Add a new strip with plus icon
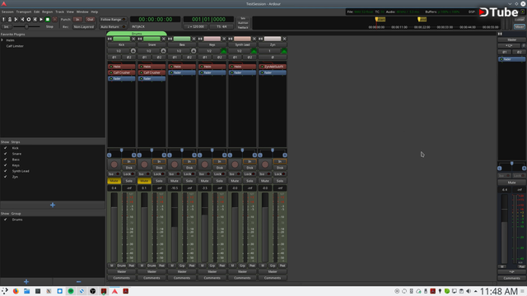The image size is (527, 296). (53, 205)
